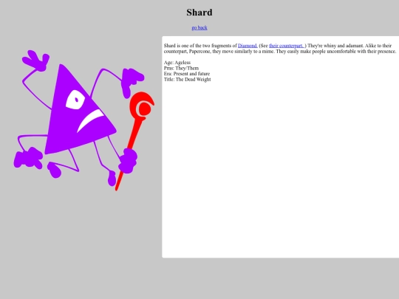Click the 'Title: The Dead Weight' text

pyautogui.click(x=187, y=79)
